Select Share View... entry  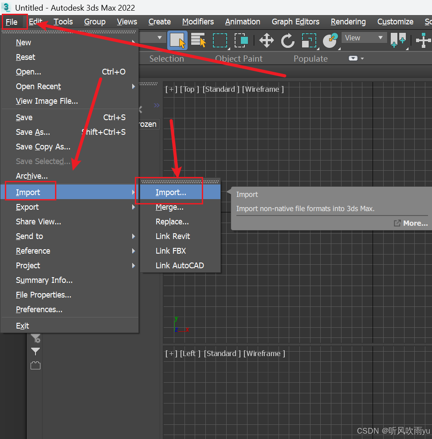point(70,221)
